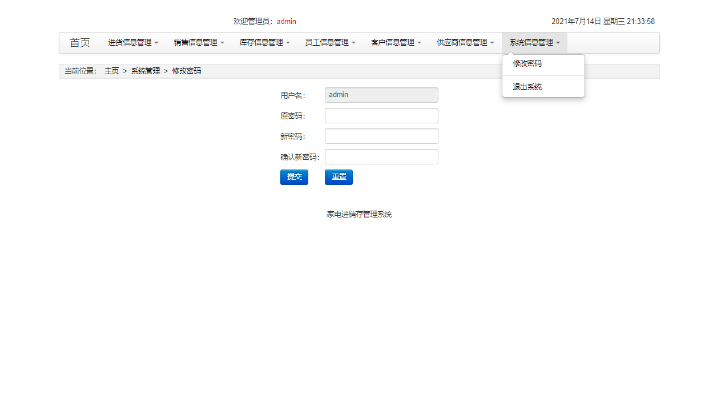Click the 家电进销存管理系统 footer text
The height and width of the screenshot is (407, 705).
(359, 214)
